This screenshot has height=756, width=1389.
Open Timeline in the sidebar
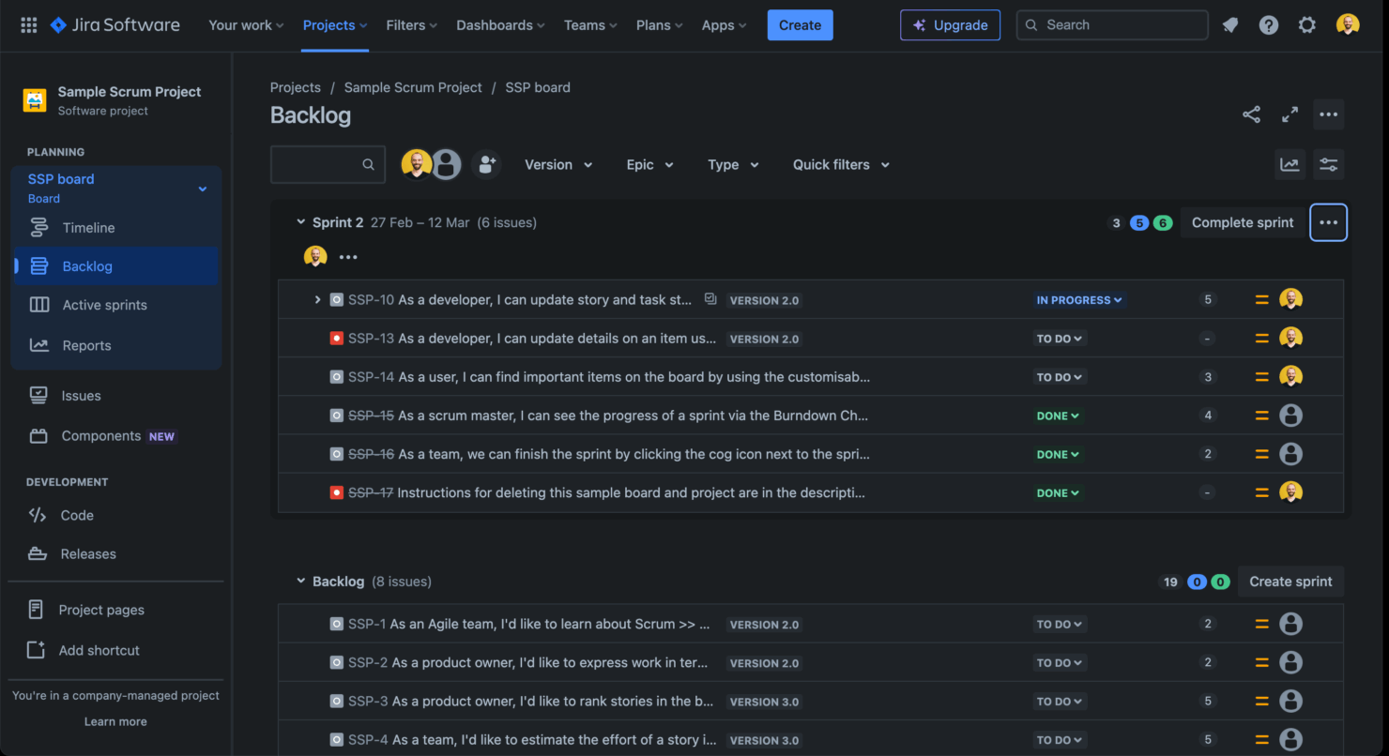[x=116, y=228]
